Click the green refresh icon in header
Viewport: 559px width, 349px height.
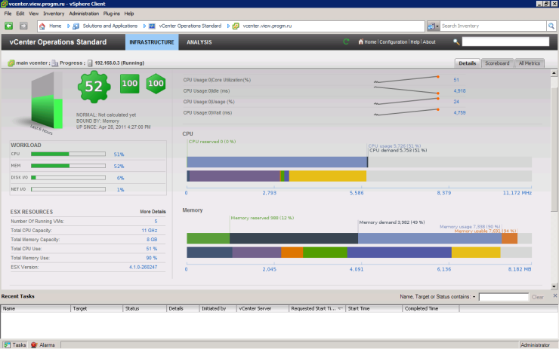tap(346, 41)
